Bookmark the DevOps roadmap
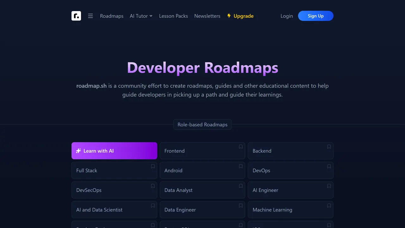 point(329,166)
